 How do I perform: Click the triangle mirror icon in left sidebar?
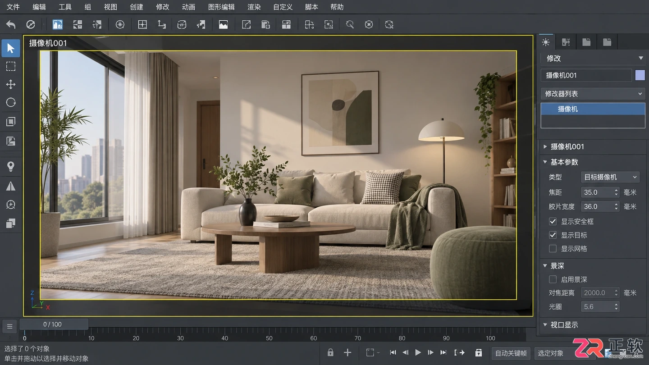11,186
